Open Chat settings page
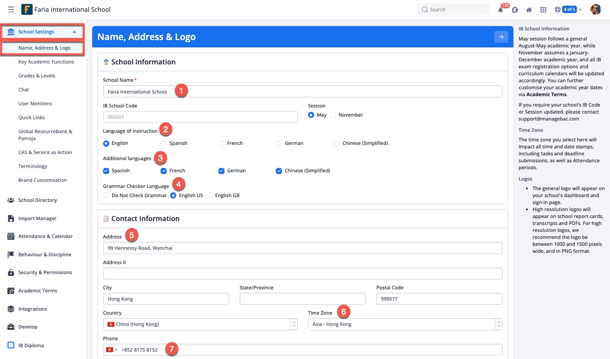Image resolution: width=610 pixels, height=359 pixels. [x=23, y=90]
